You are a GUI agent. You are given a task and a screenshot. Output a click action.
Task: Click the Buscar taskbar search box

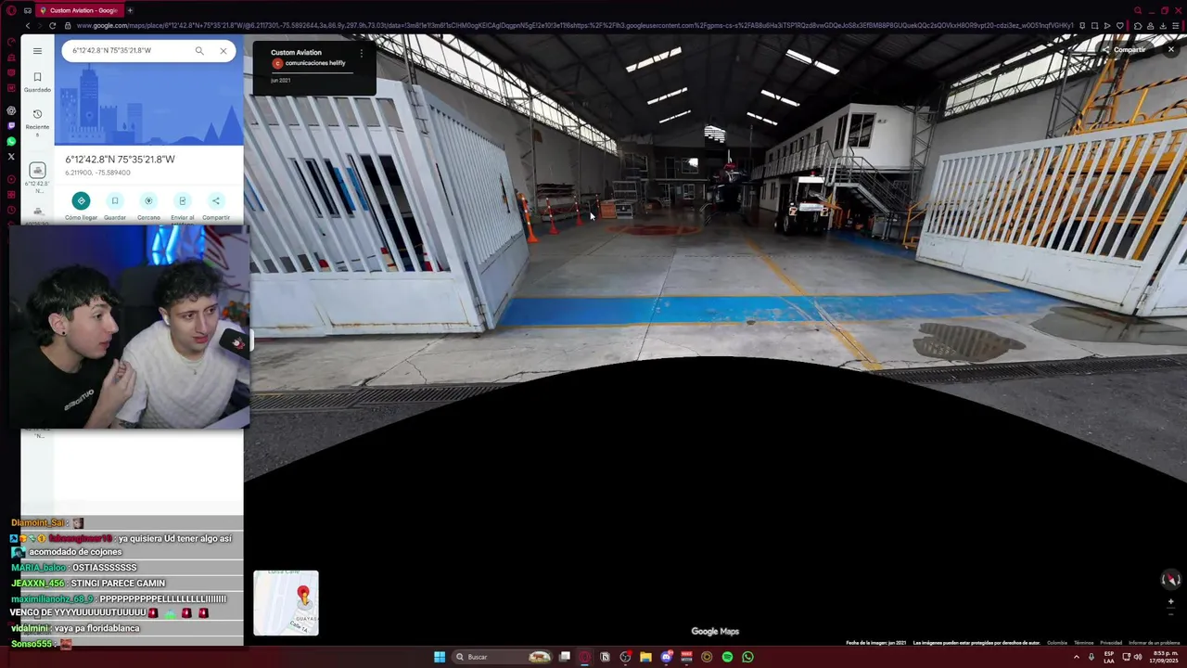coord(504,657)
